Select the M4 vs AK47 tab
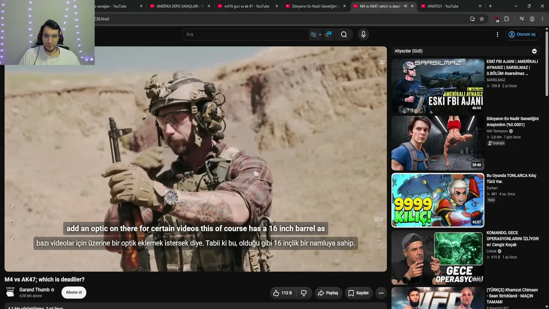 click(x=380, y=6)
